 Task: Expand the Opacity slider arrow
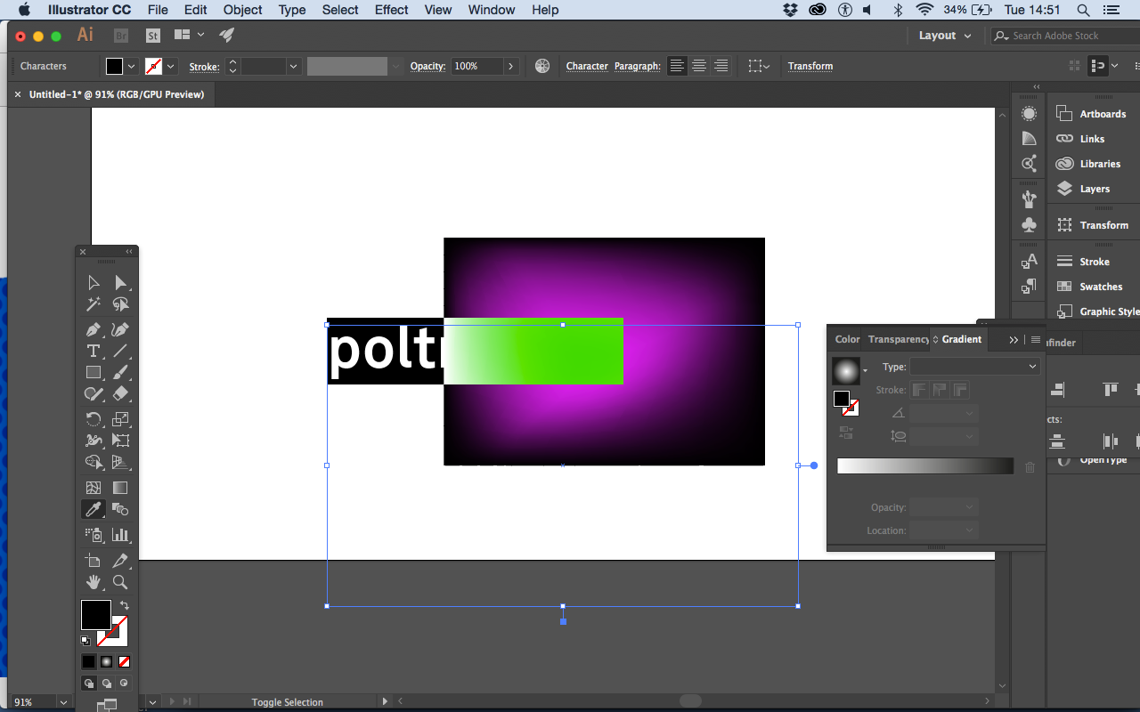pyautogui.click(x=510, y=66)
